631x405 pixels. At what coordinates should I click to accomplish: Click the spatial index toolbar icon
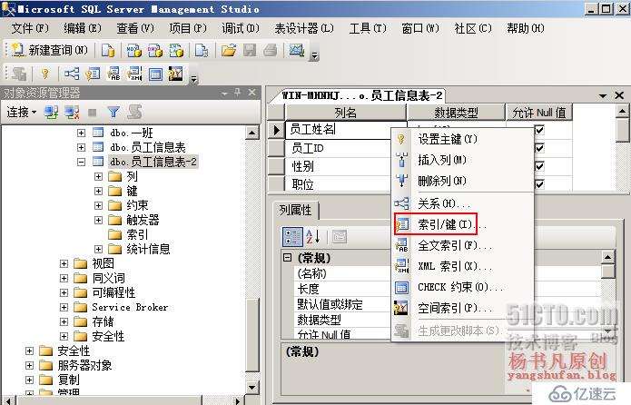176,74
